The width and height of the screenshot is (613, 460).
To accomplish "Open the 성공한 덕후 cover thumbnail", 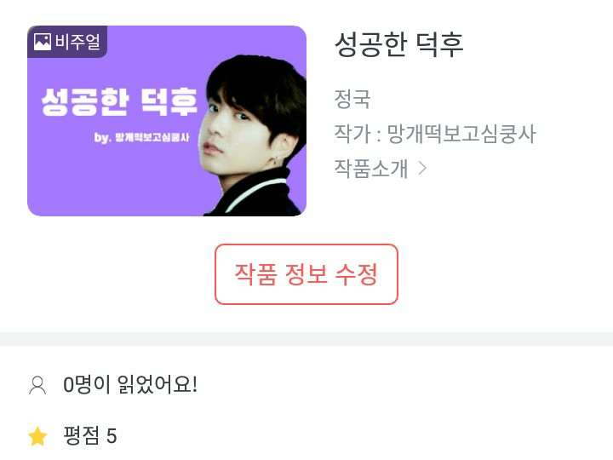I will pos(167,120).
